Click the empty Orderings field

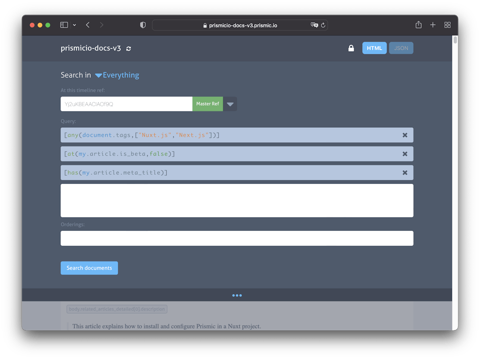tap(237, 238)
